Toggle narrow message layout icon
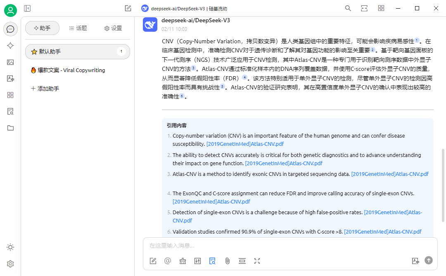The height and width of the screenshot is (276, 446). point(364,8)
